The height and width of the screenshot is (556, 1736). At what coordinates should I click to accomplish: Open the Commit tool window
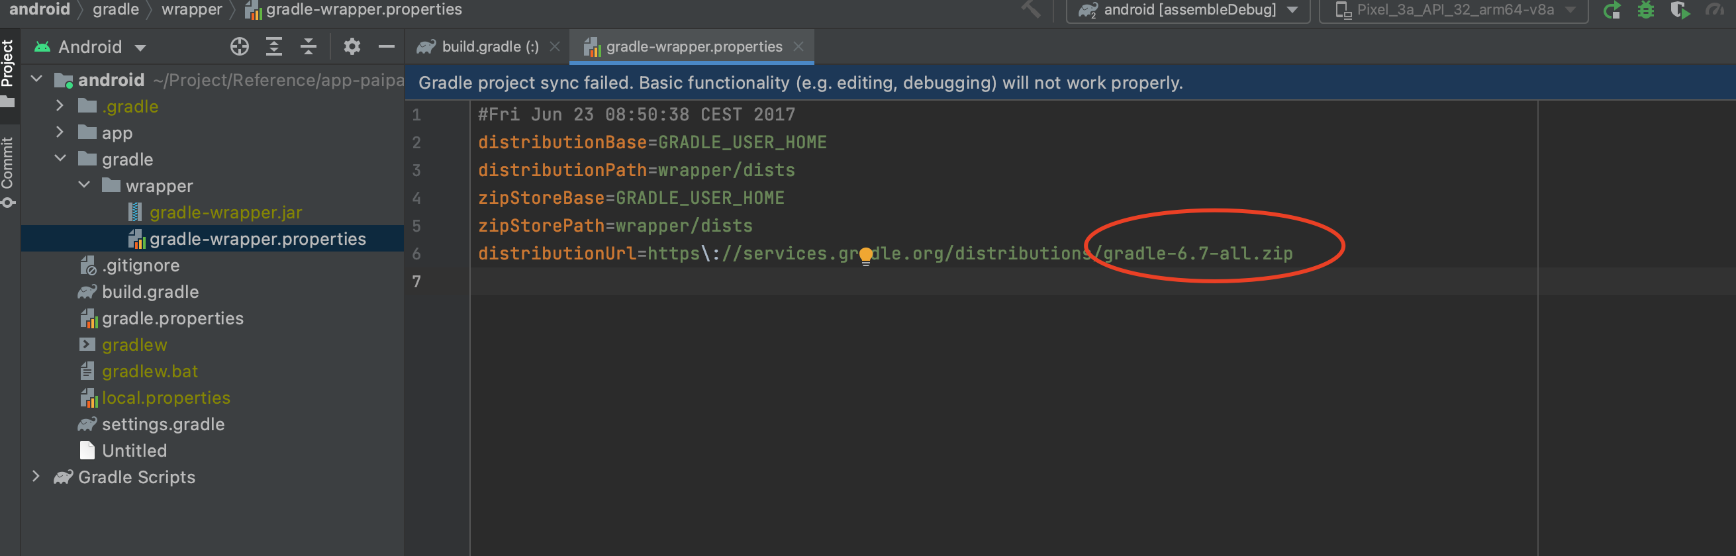click(7, 171)
